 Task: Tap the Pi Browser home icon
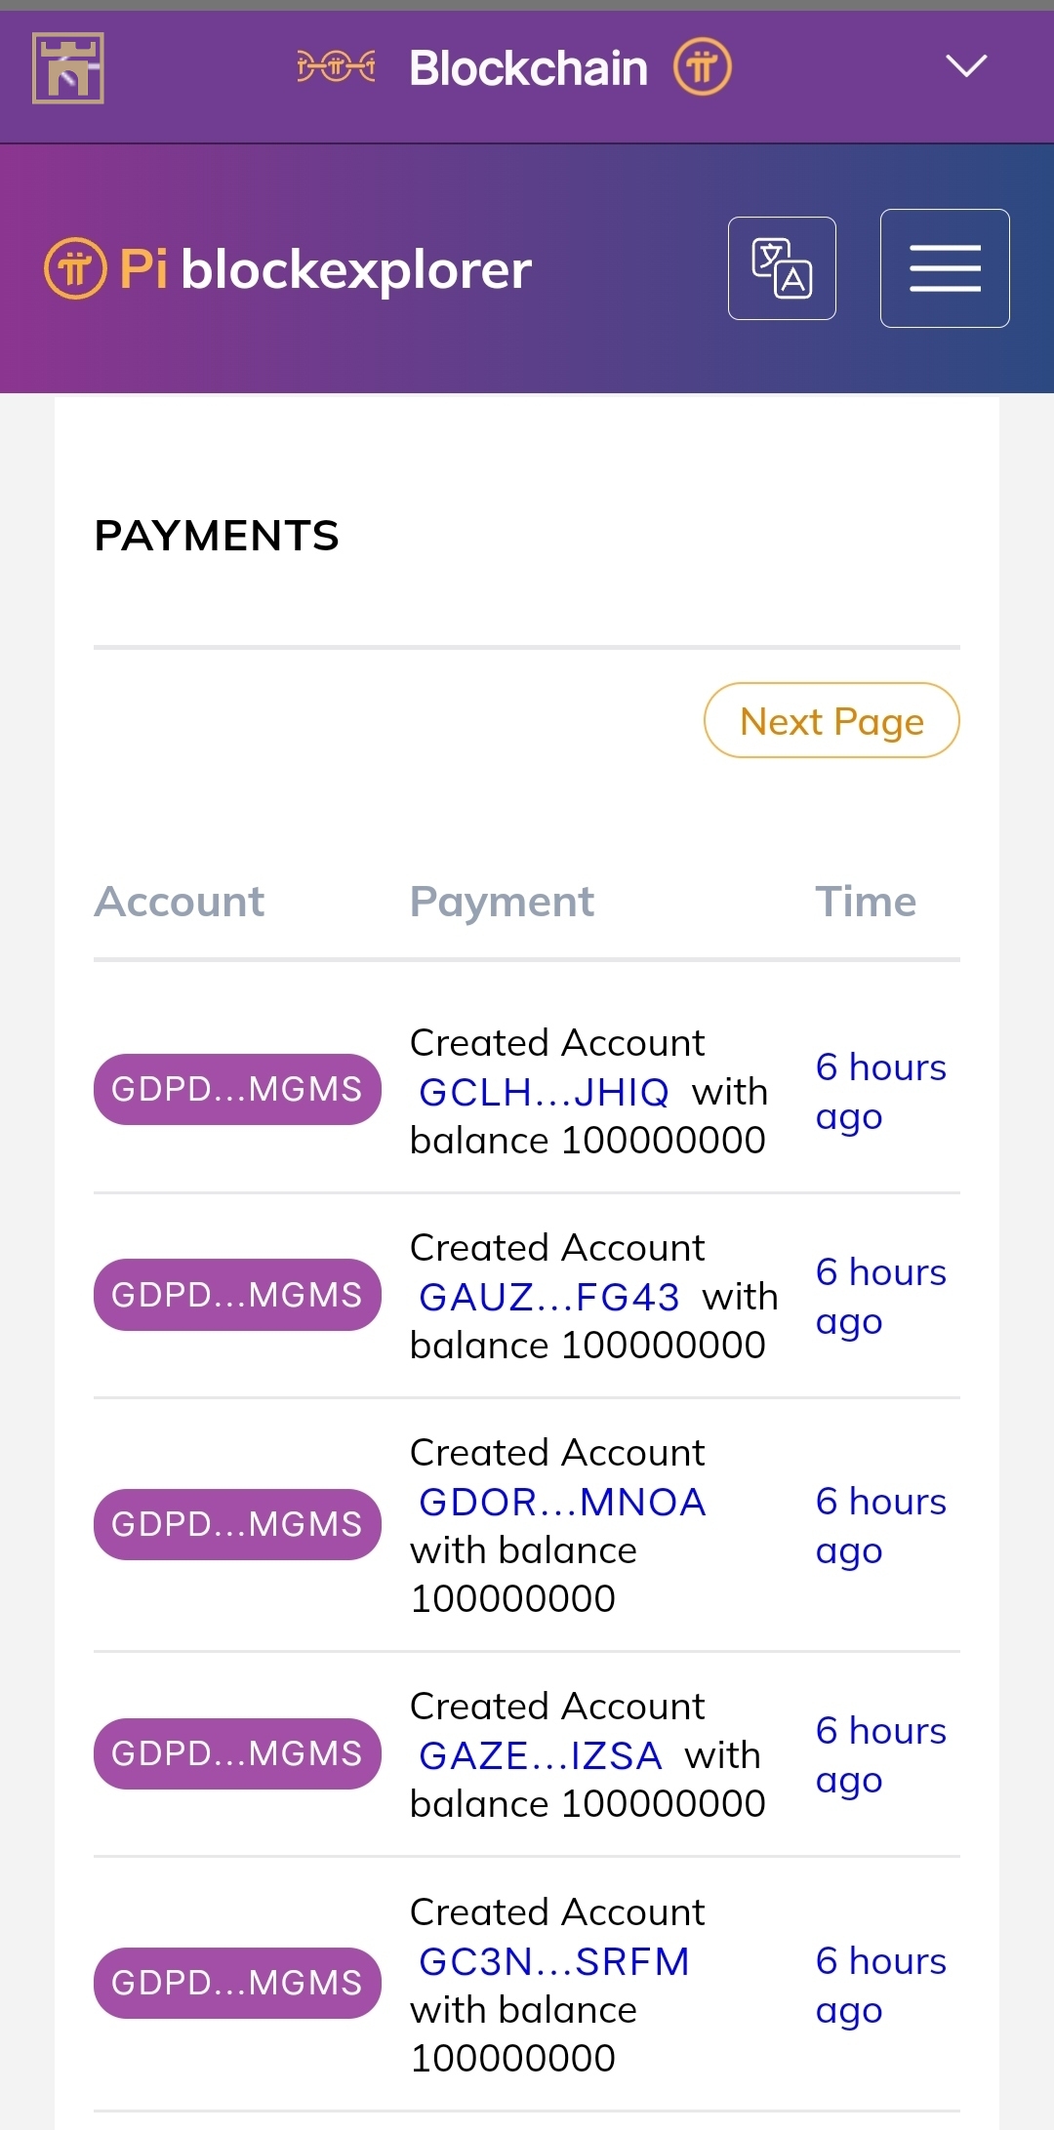click(68, 68)
